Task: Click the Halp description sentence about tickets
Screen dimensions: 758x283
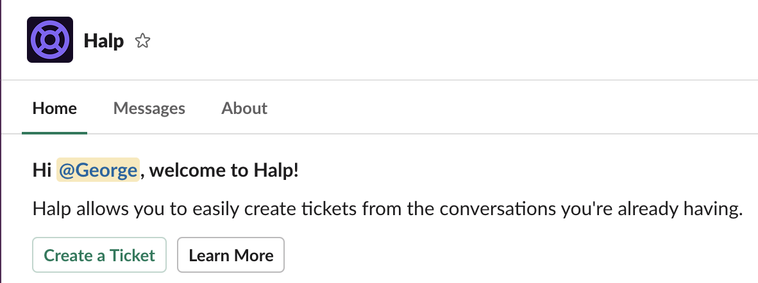Action: click(388, 209)
